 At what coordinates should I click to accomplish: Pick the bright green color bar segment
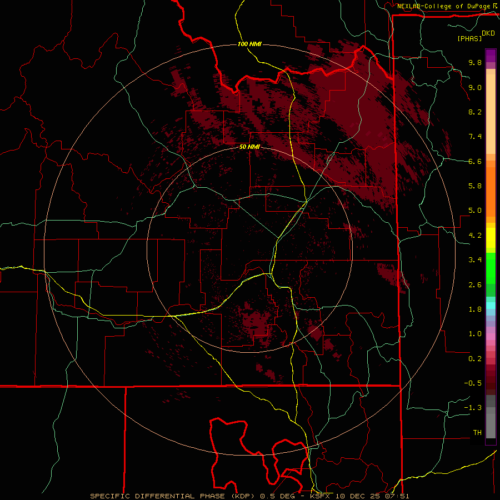coord(491,268)
